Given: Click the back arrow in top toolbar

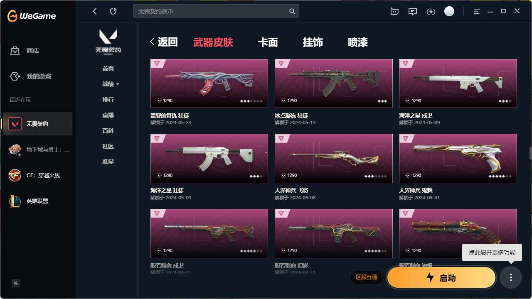Looking at the screenshot, I should click(x=95, y=11).
